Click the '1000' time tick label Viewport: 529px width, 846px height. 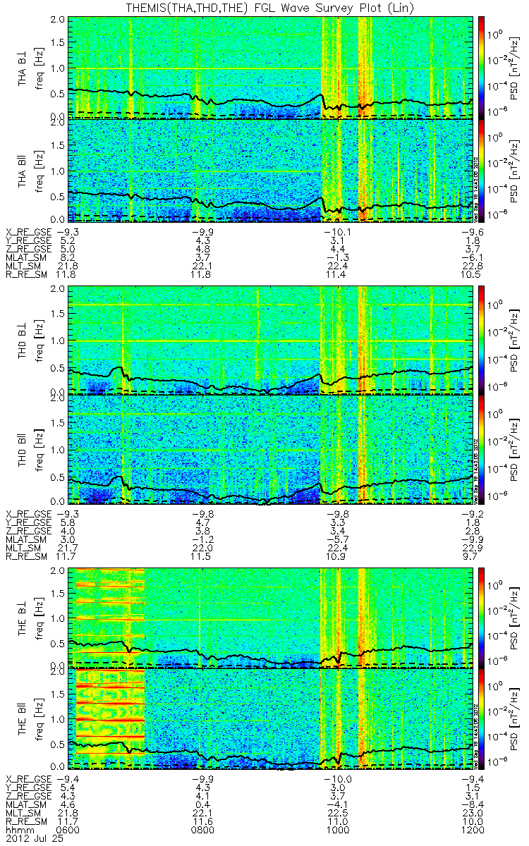point(338,831)
